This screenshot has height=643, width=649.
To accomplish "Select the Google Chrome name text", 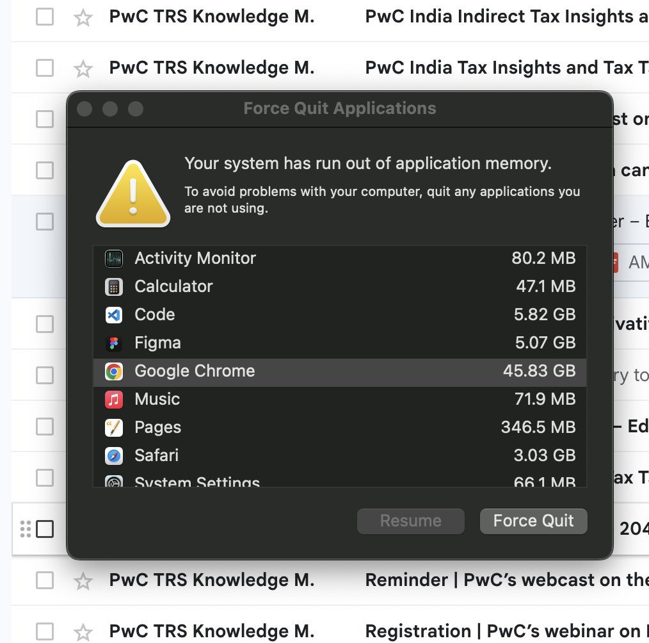I will [x=195, y=371].
